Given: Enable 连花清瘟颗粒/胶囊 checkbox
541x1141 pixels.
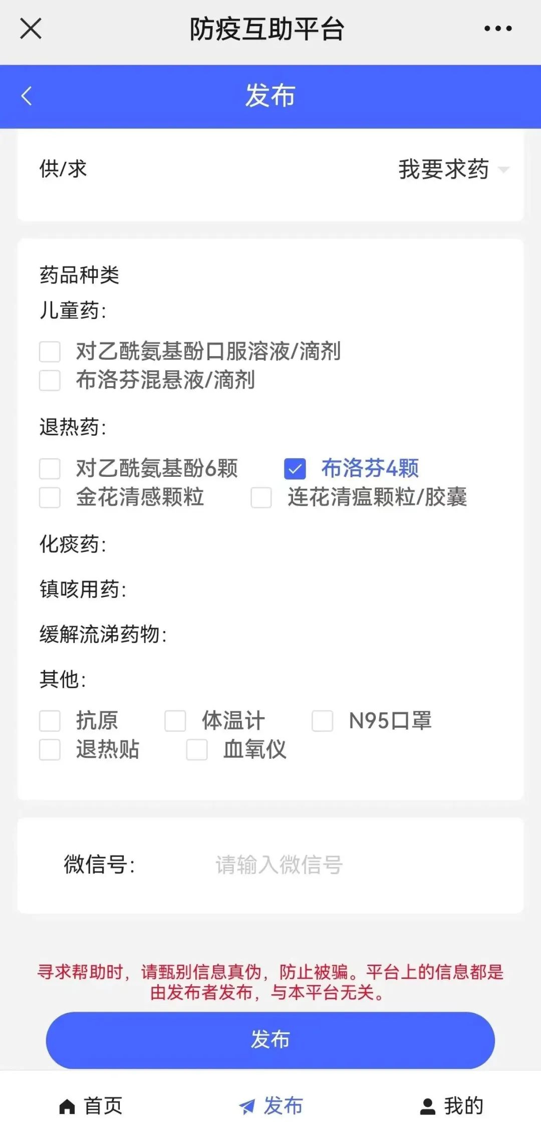Looking at the screenshot, I should coord(261,497).
